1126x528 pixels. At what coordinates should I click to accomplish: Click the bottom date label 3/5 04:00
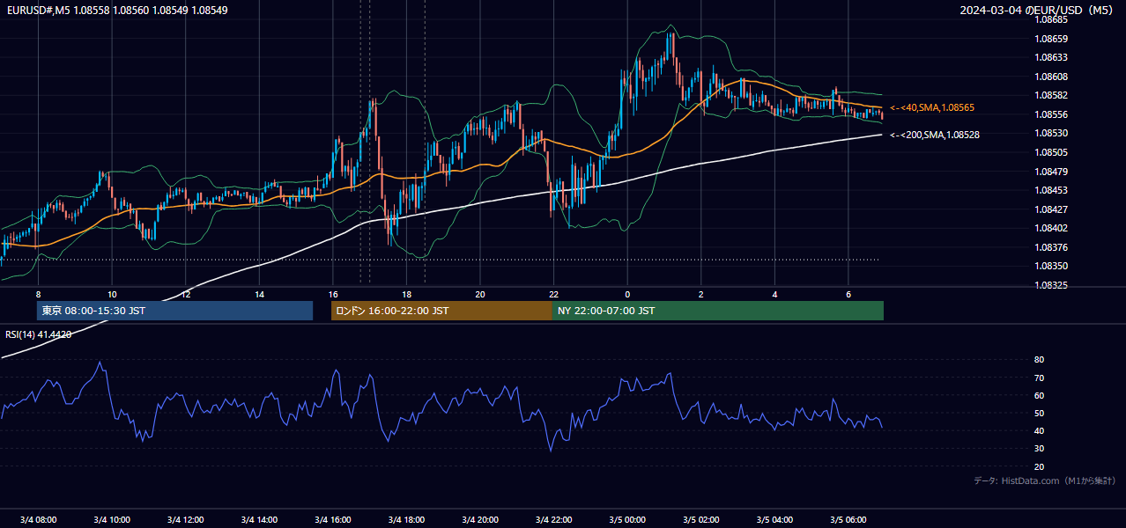click(x=774, y=519)
